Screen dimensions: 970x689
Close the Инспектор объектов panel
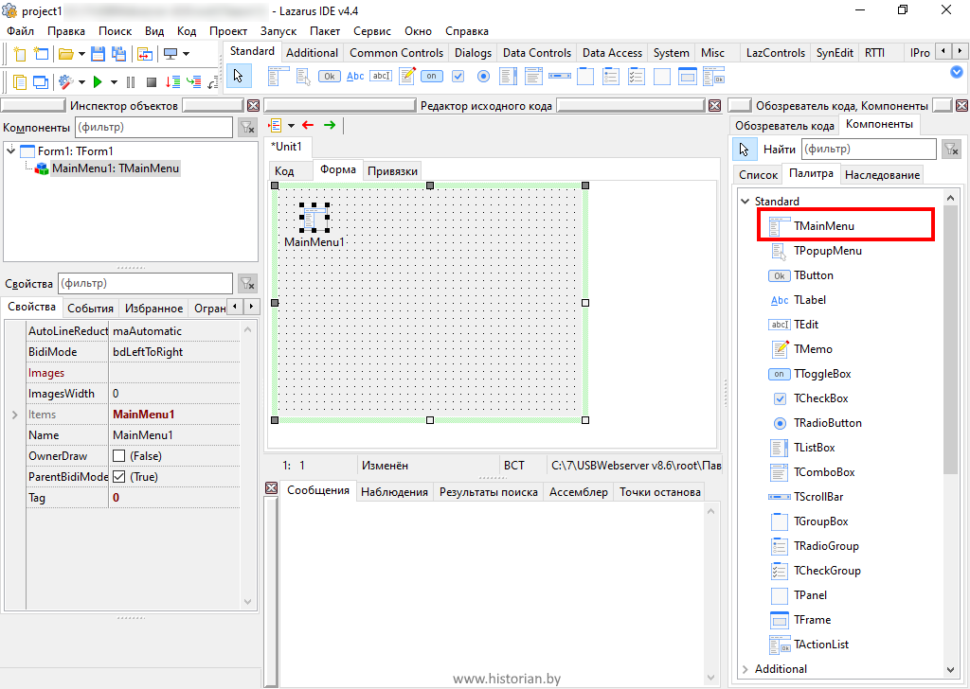pyautogui.click(x=253, y=106)
